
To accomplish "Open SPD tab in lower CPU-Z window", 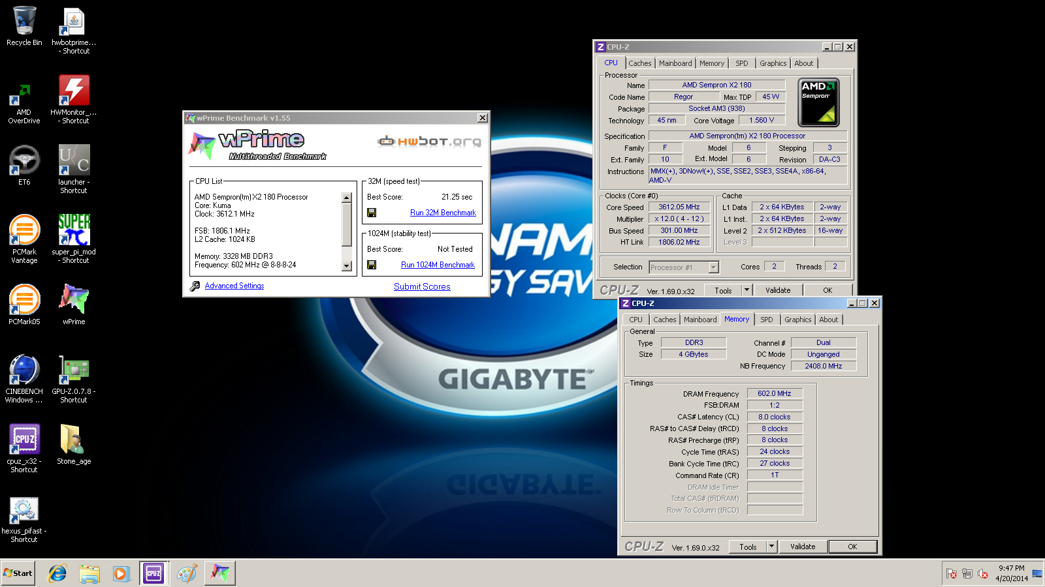I will tap(767, 320).
